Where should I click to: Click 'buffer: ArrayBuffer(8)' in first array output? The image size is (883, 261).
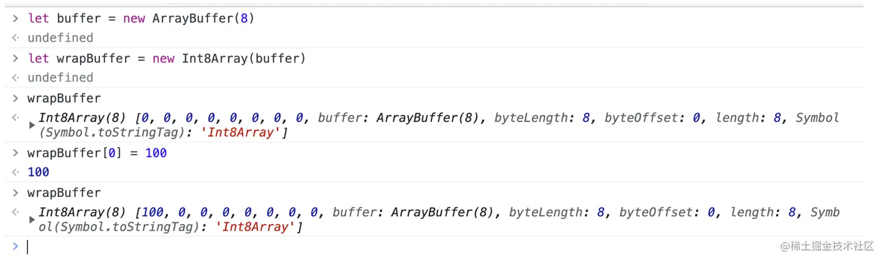coord(402,118)
